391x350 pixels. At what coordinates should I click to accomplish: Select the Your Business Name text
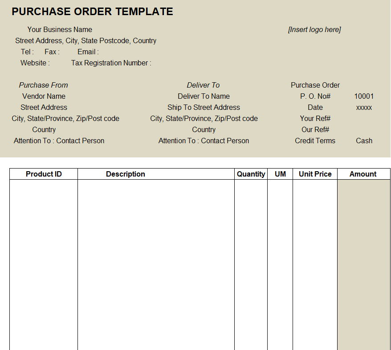pos(60,30)
